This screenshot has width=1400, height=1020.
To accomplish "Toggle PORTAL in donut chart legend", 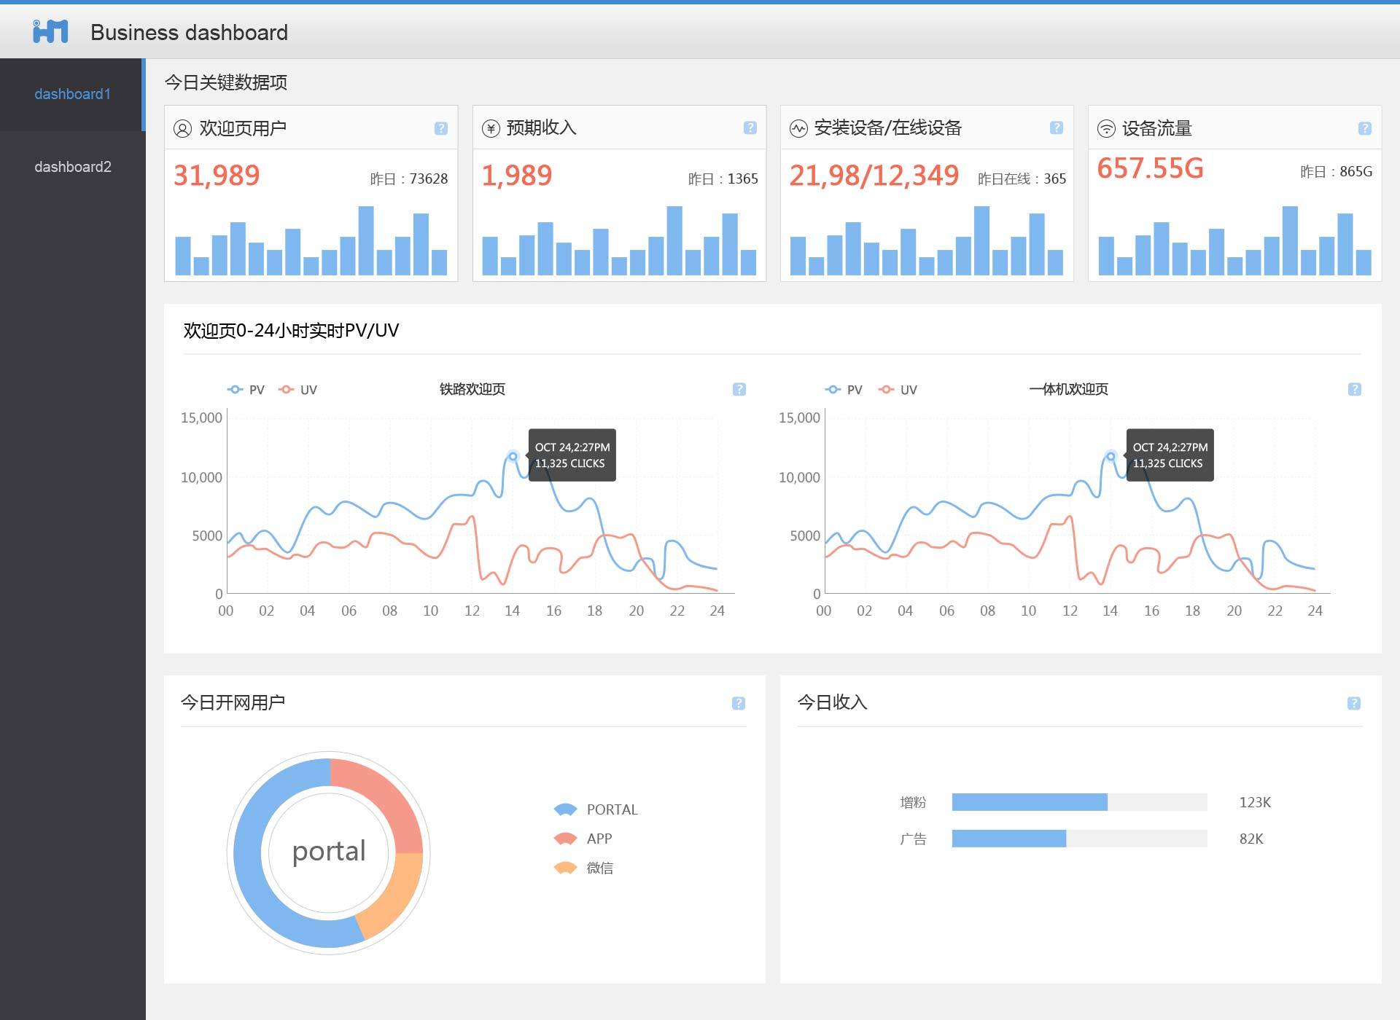I will click(596, 809).
